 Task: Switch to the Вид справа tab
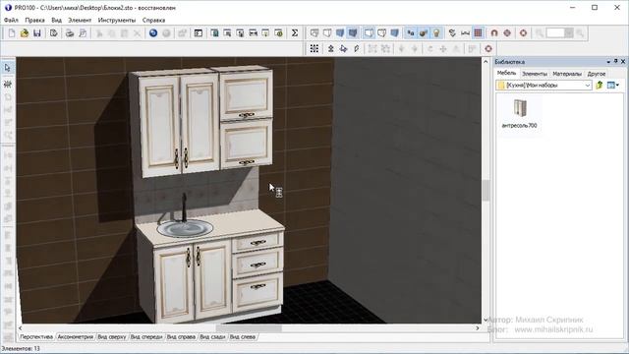click(181, 337)
